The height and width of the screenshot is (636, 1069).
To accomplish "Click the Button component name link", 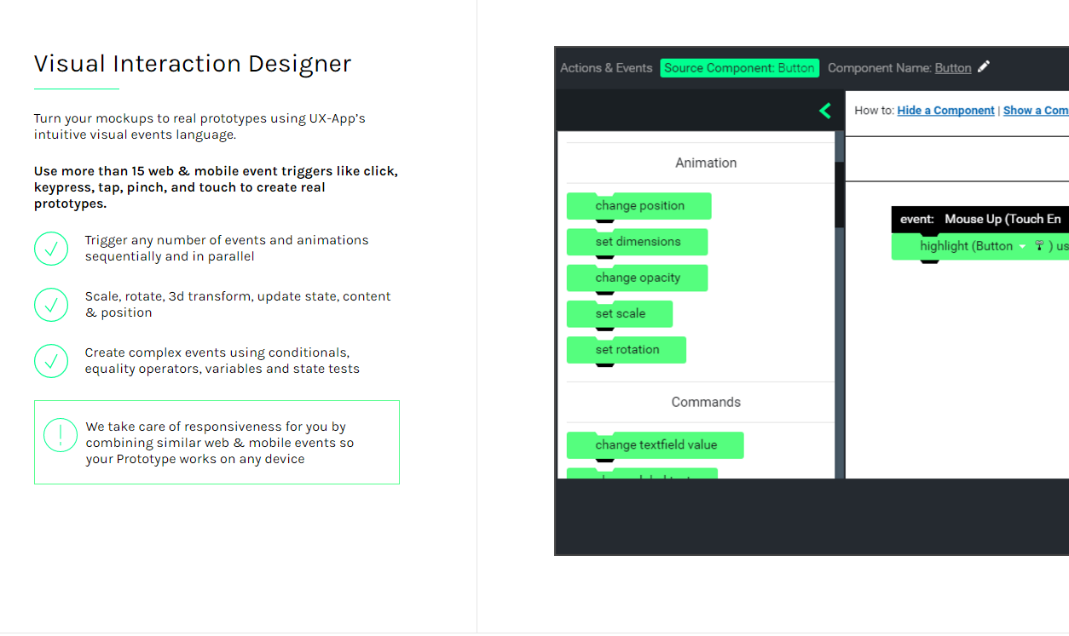I will point(953,68).
